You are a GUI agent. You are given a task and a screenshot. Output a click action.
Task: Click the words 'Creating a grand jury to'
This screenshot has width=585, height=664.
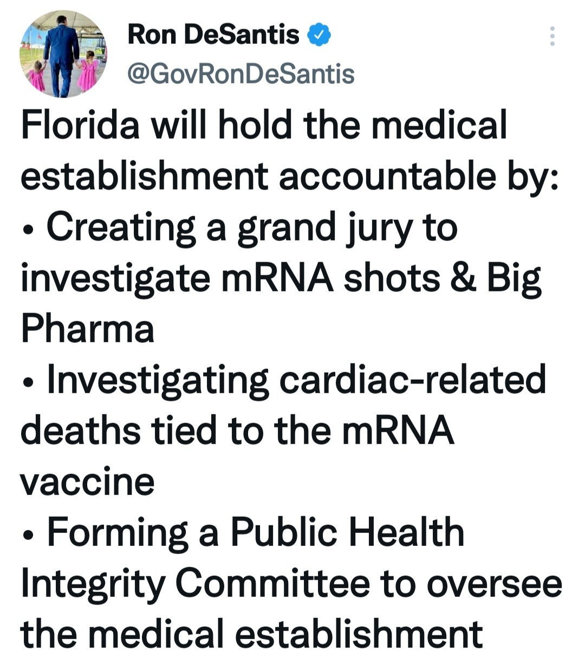[252, 228]
